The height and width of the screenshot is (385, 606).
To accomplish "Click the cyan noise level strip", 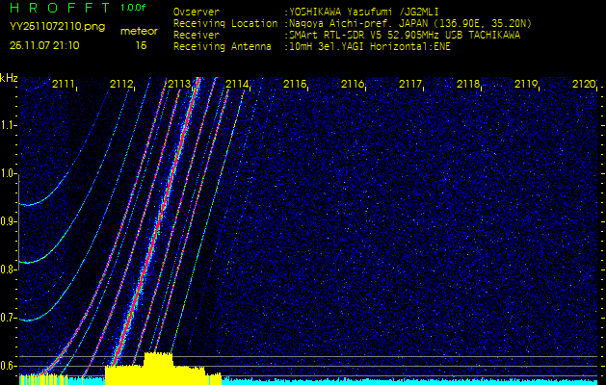I will 414,381.
